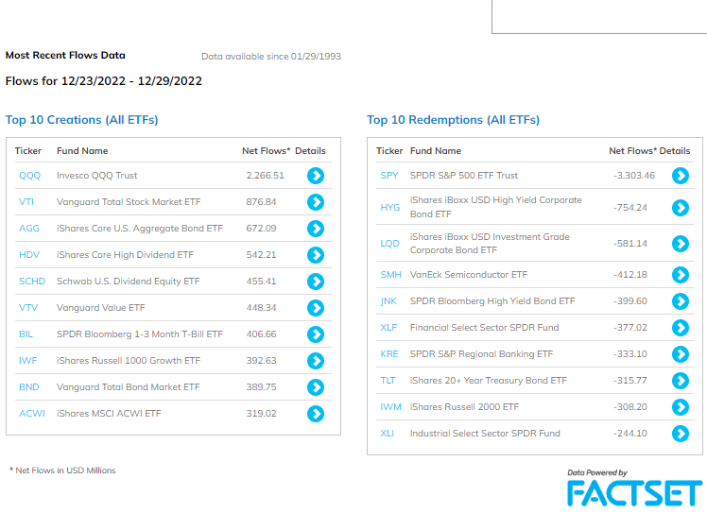Open details arrow for the LQD investment grade row
This screenshot has width=707, height=513.
(x=681, y=244)
